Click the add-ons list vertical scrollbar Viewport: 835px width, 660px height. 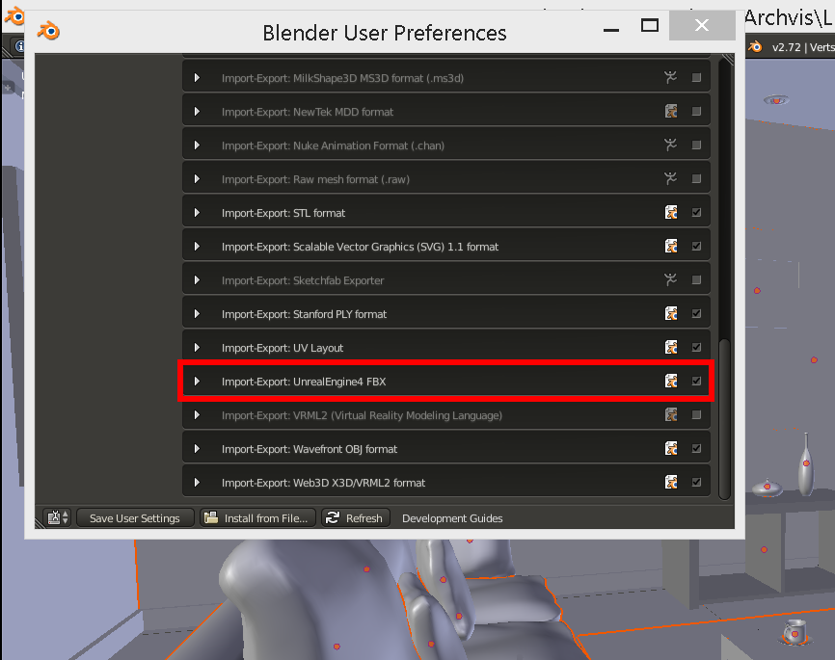tap(724, 418)
